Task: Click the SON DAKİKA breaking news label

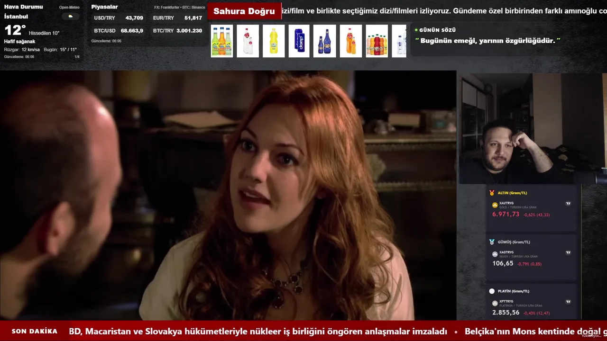Action: click(x=35, y=332)
